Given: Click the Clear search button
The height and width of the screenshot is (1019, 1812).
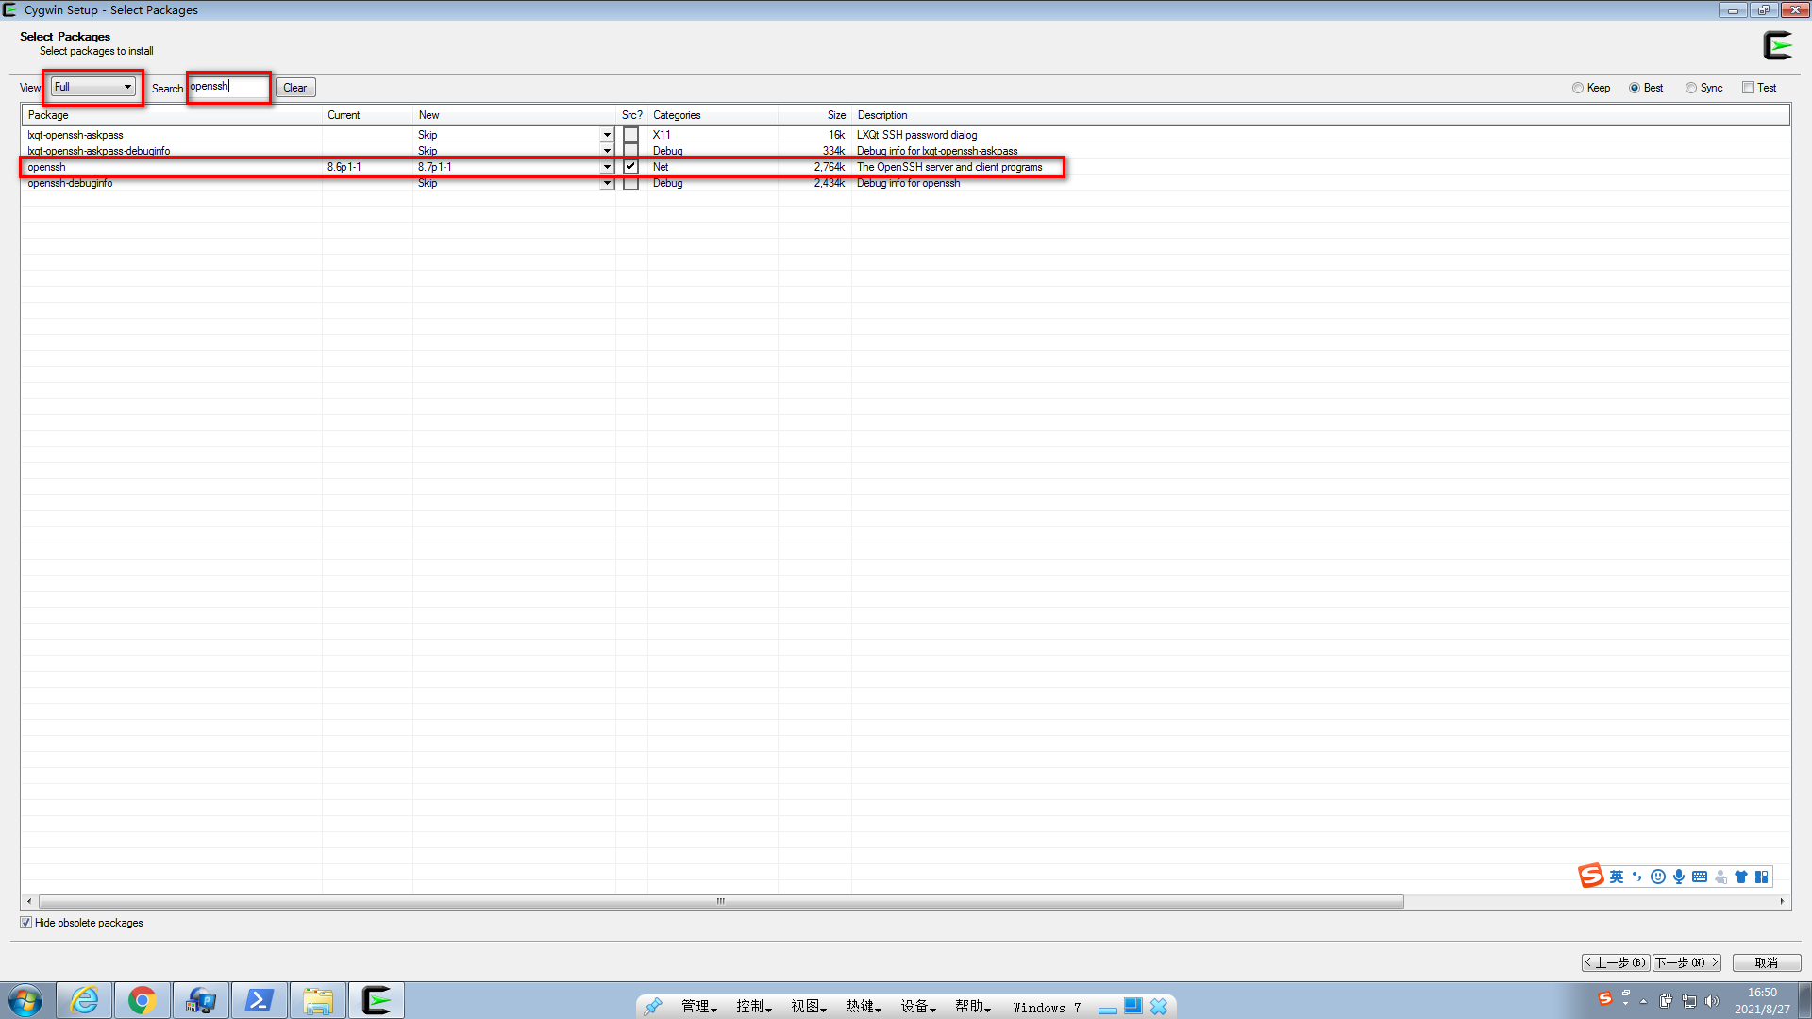Looking at the screenshot, I should pyautogui.click(x=295, y=88).
